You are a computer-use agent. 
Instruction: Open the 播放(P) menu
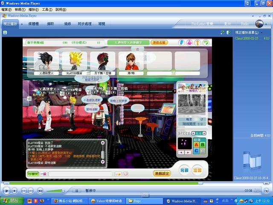(34, 9)
